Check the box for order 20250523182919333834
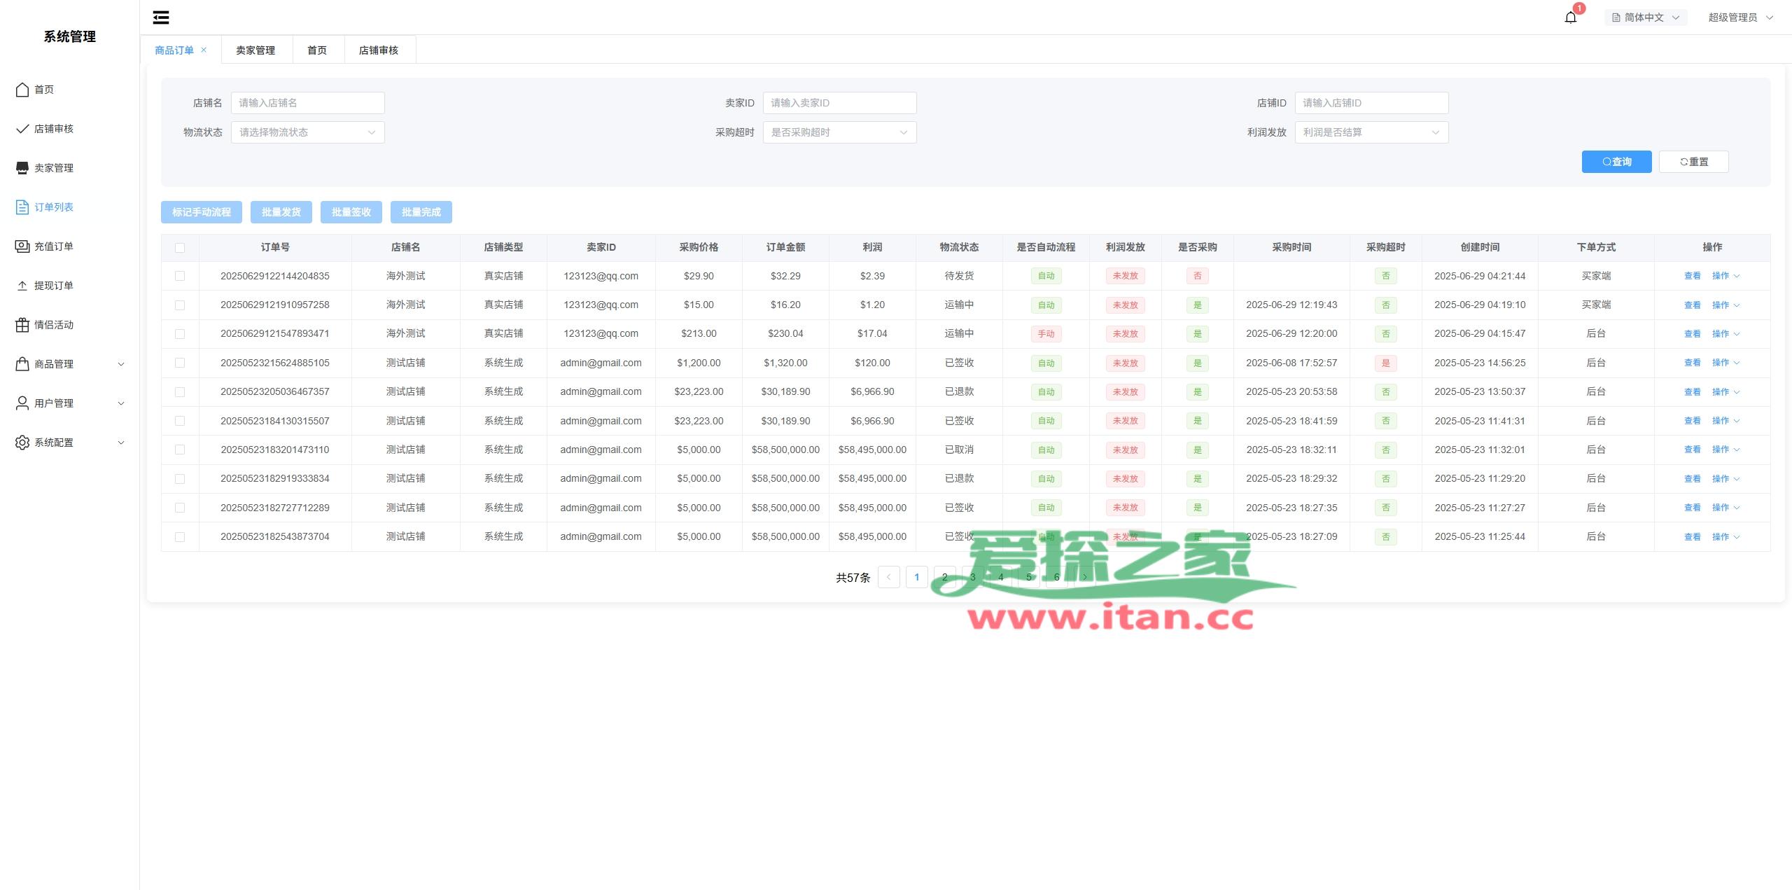 (180, 479)
